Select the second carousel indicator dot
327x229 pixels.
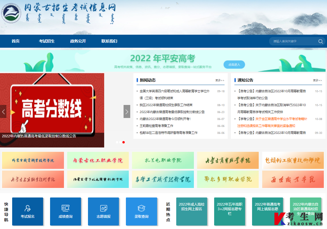click(x=120, y=142)
